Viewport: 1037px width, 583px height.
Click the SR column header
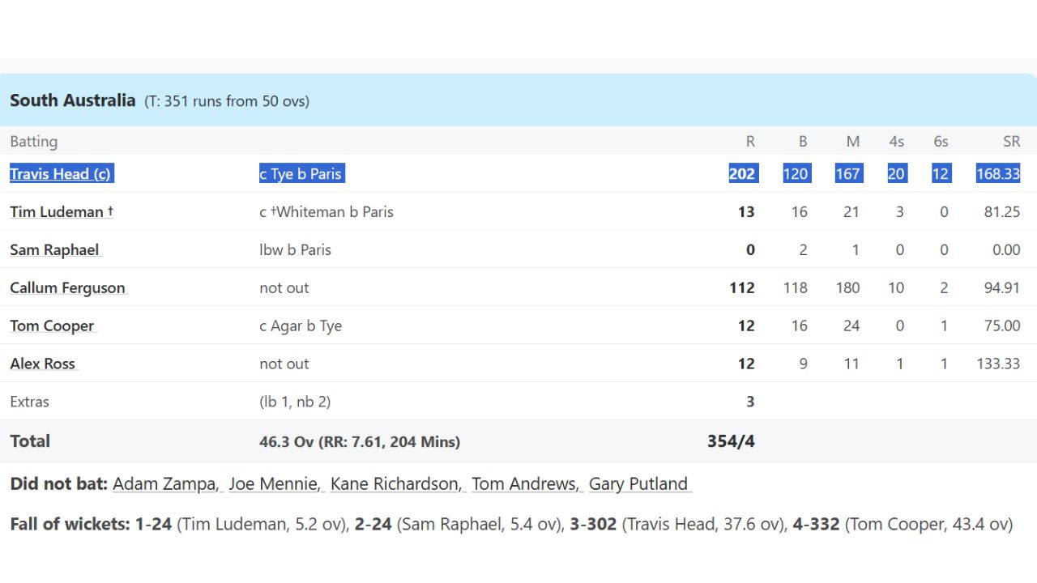point(1011,142)
